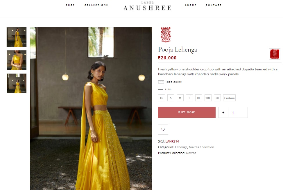Select size XS
283x190 pixels.
(162, 98)
